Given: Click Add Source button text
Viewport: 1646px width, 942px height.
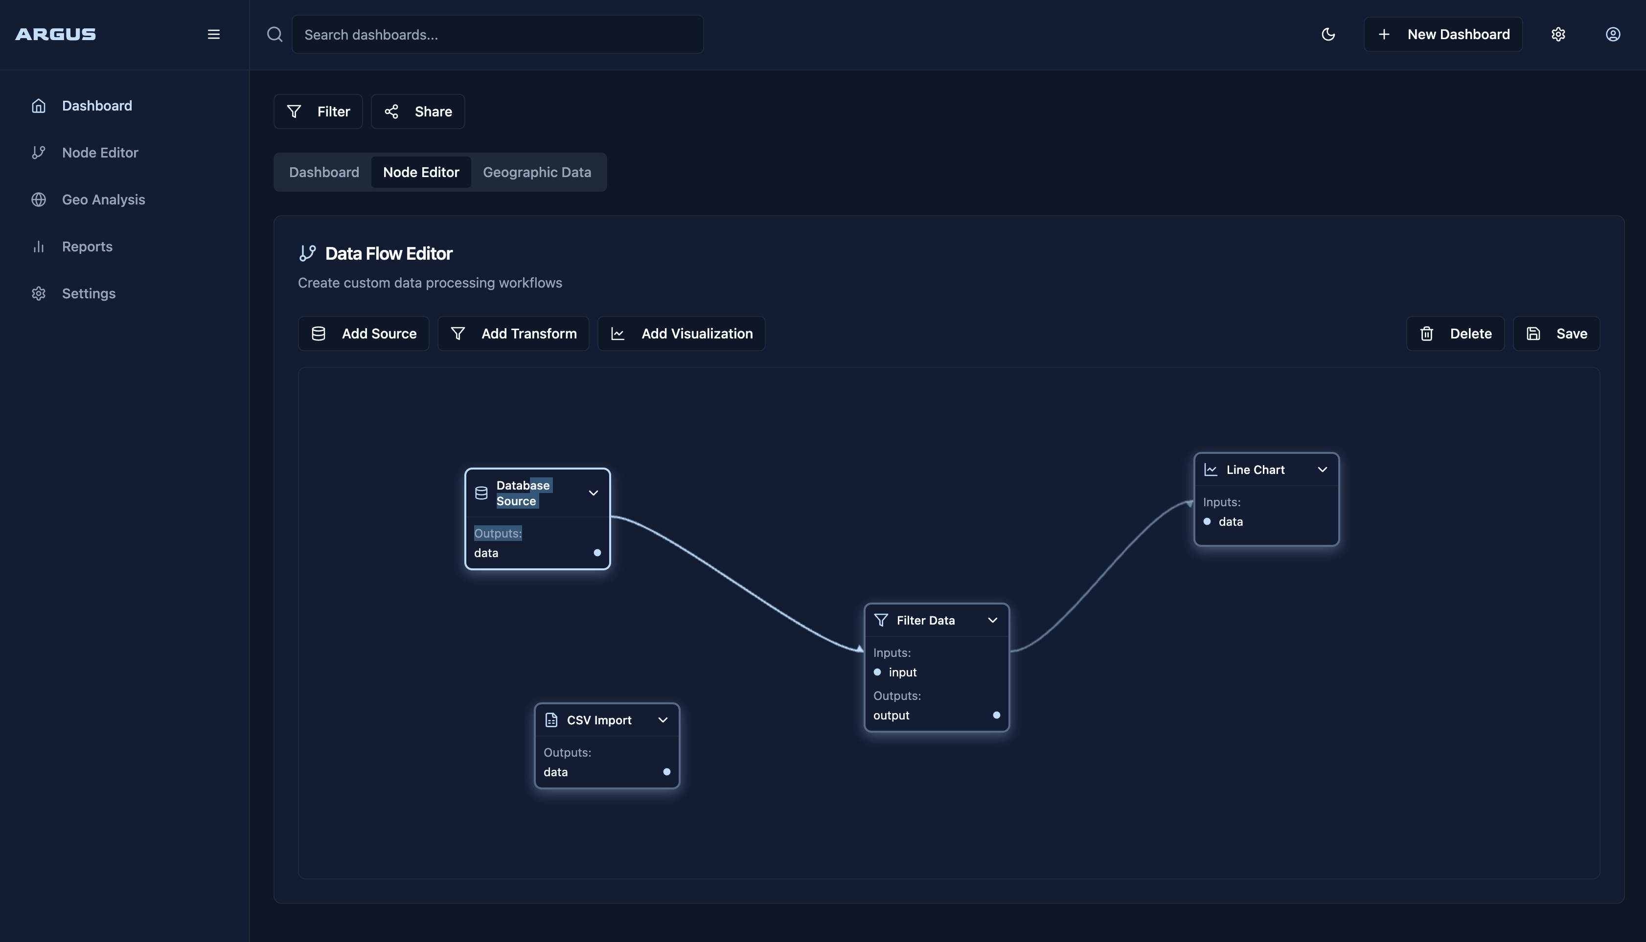Looking at the screenshot, I should [379, 333].
